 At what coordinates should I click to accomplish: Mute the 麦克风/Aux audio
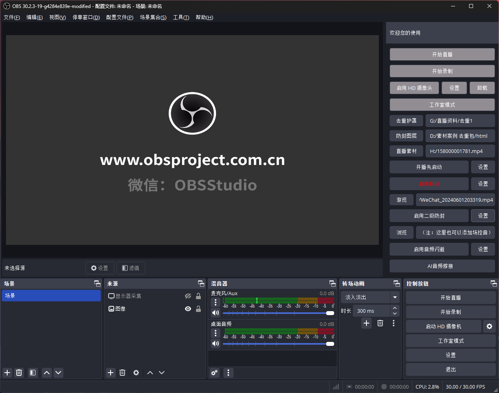216,313
